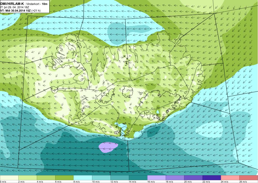
Task: Click the "24 m/s" legend label
Action: click(x=225, y=182)
